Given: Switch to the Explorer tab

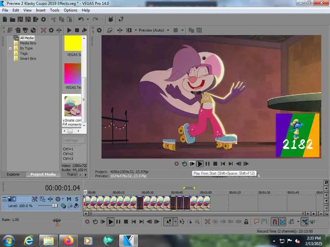Looking at the screenshot, I should (13, 174).
